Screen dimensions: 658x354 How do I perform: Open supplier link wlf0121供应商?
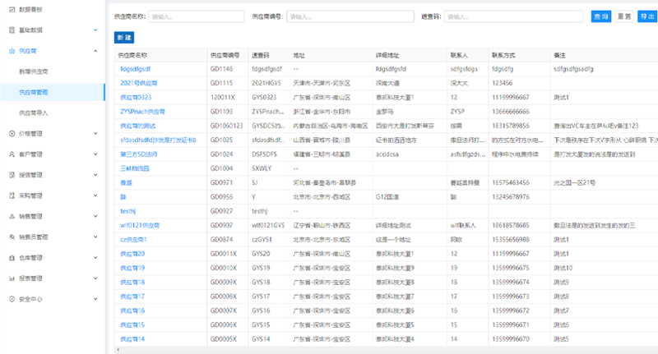pyautogui.click(x=140, y=225)
